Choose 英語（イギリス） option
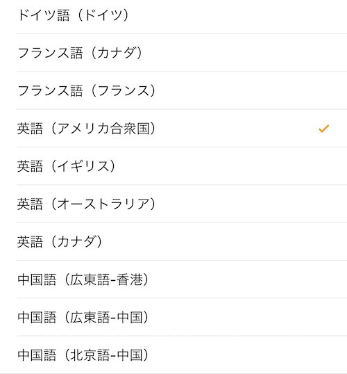The width and height of the screenshot is (347, 374). (182, 166)
